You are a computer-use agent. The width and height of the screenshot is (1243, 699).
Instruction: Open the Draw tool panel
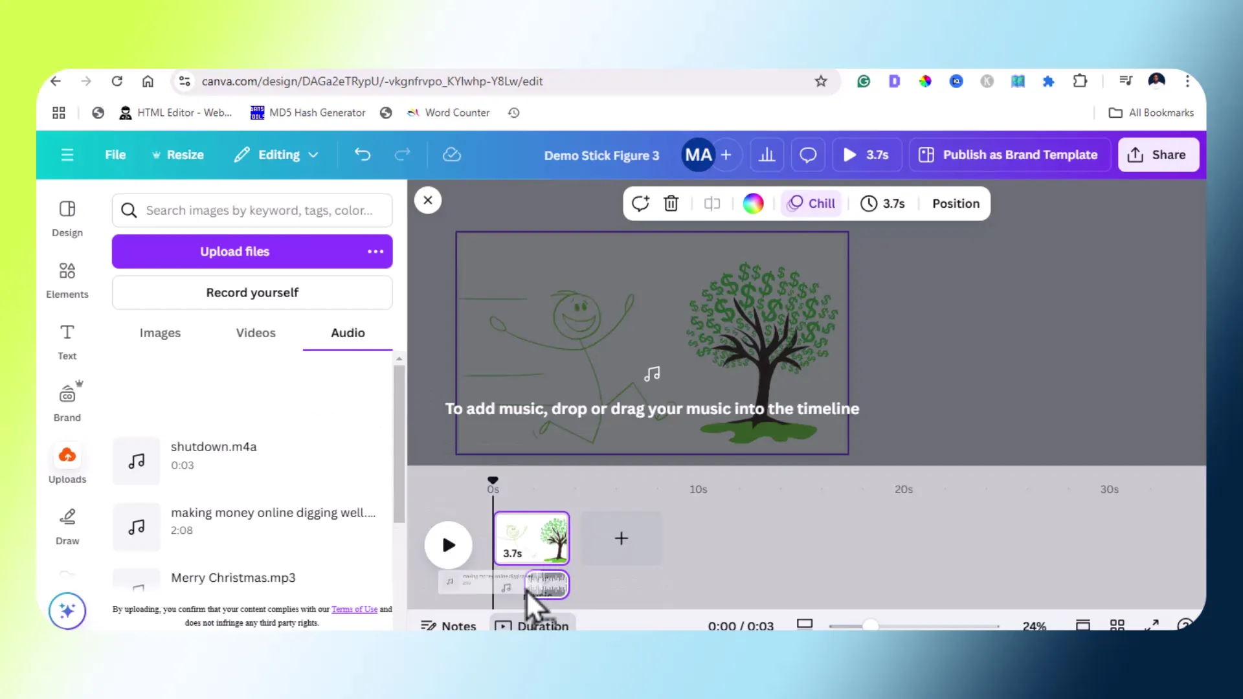pos(67,526)
